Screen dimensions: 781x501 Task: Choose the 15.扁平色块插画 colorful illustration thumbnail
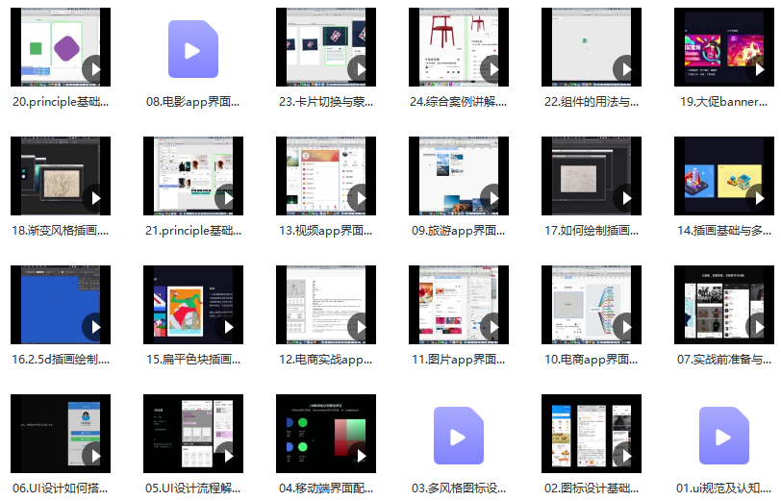point(192,305)
